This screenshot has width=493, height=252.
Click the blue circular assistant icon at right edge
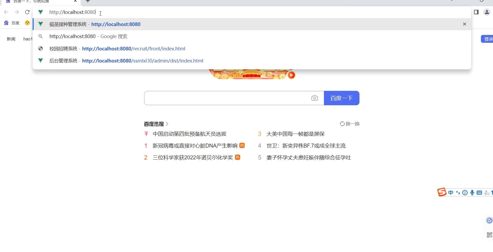[x=490, y=220]
